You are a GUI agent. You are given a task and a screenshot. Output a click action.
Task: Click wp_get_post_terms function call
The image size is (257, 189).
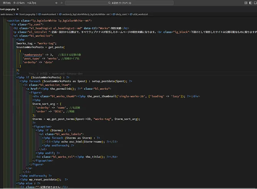click(x=60, y=119)
